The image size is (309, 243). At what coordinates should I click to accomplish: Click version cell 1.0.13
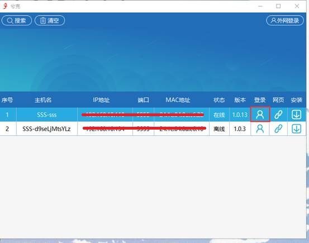[240, 115]
